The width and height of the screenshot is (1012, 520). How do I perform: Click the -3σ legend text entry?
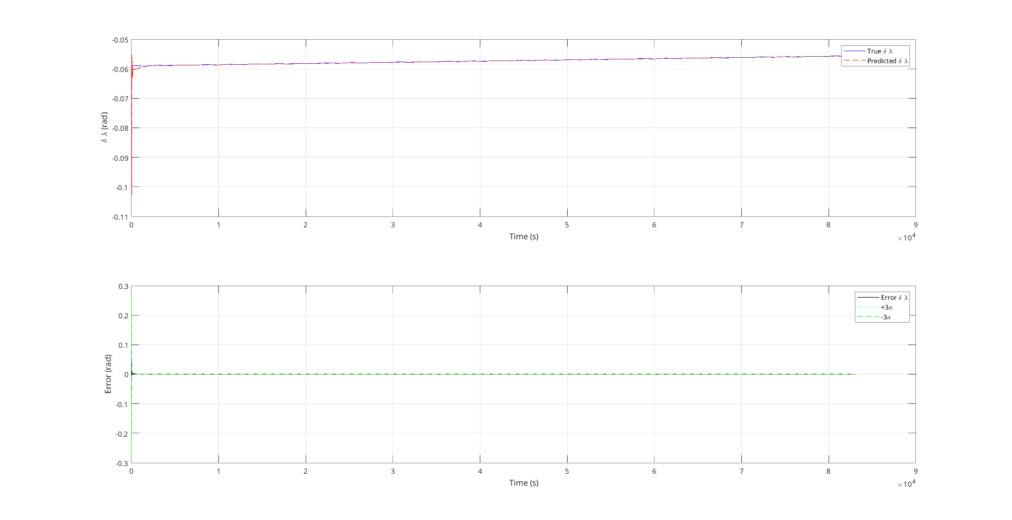[886, 317]
